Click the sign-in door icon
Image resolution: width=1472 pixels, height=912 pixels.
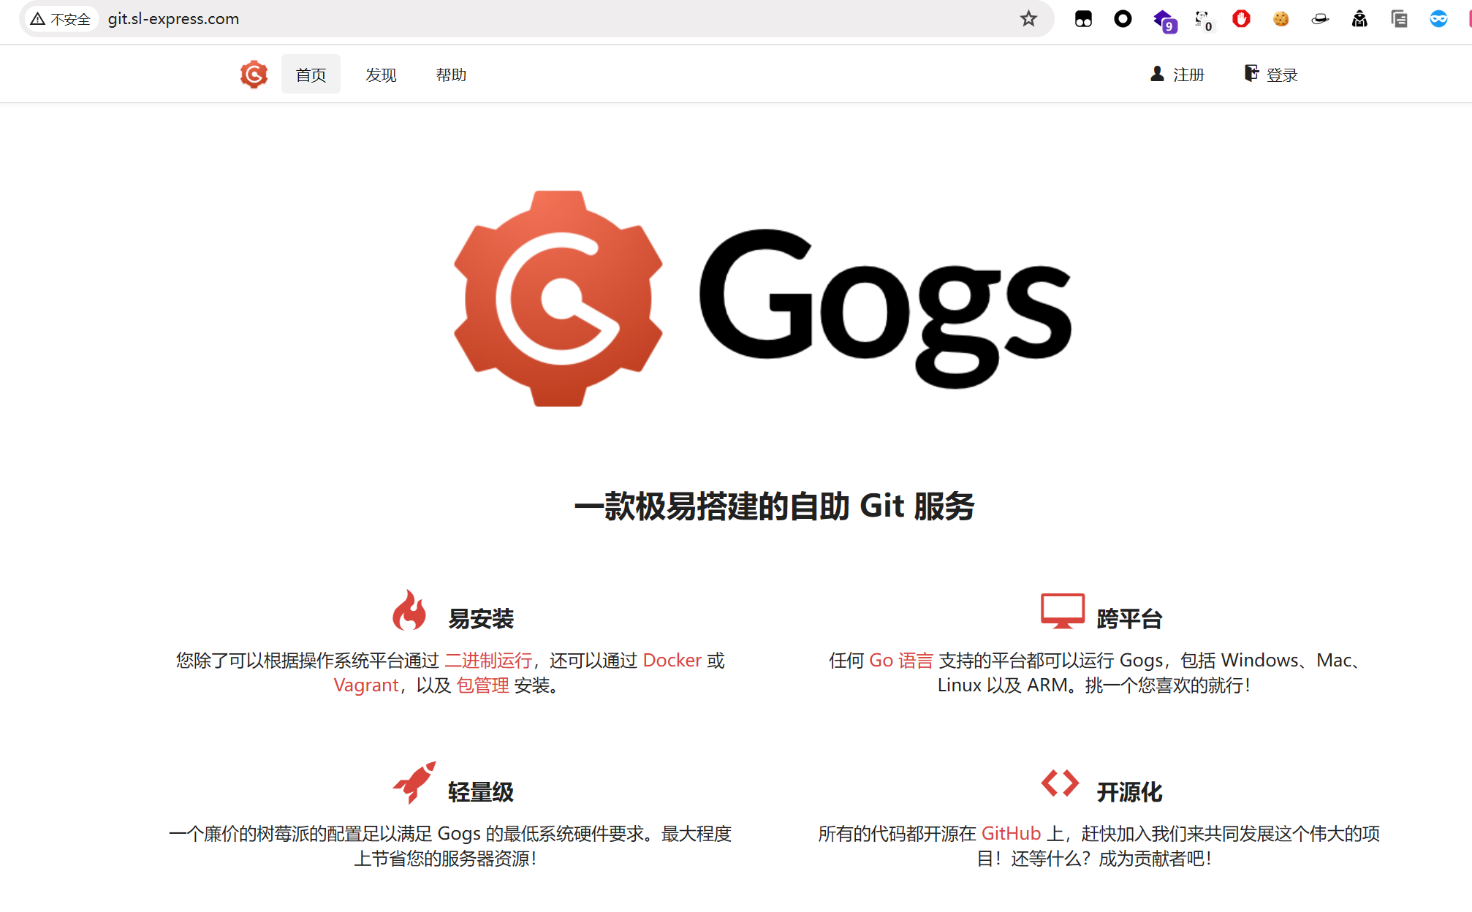1251,73
